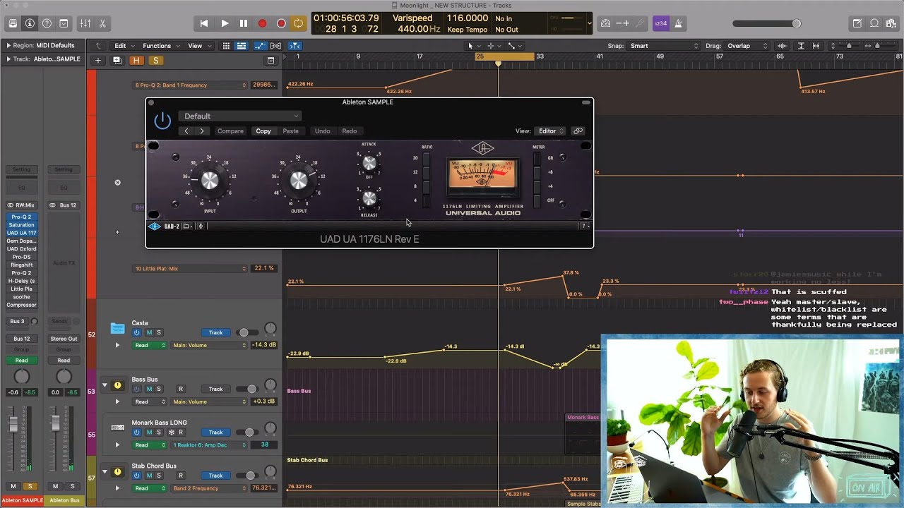Open the tuner gauge icon
Image resolution: width=904 pixels, height=508 pixels.
pos(605,23)
